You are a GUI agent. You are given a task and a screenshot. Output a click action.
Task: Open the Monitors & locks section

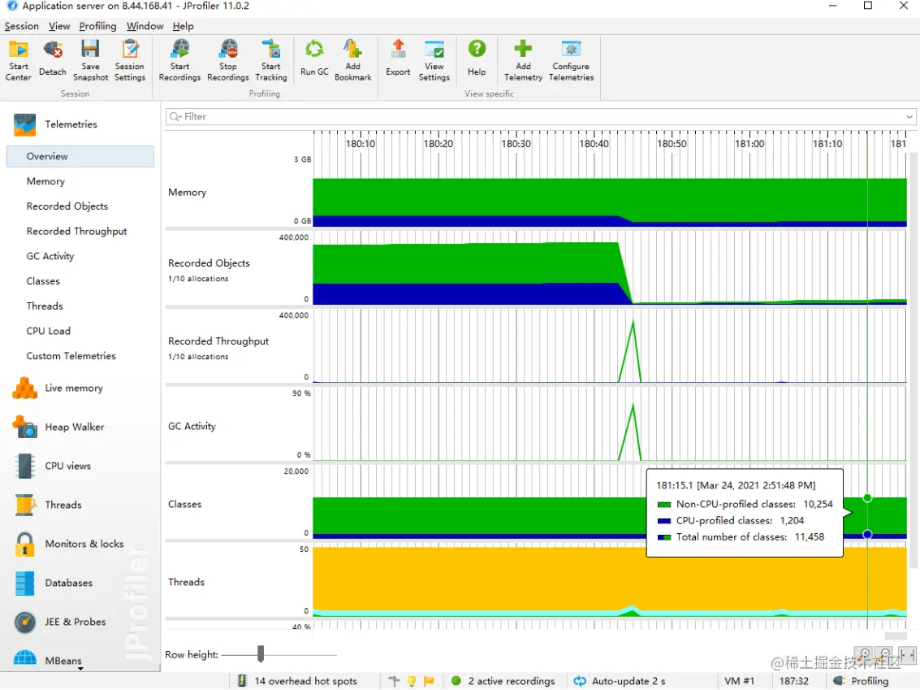point(84,544)
